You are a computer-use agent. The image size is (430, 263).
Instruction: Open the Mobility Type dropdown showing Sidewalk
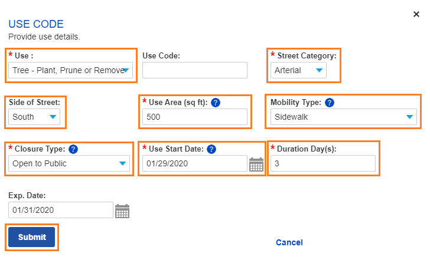[344, 117]
